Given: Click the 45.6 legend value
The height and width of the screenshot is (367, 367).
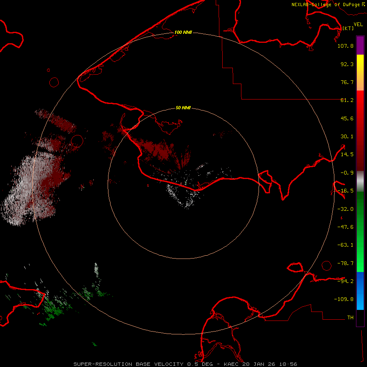Looking at the screenshot, I should click(x=347, y=118).
